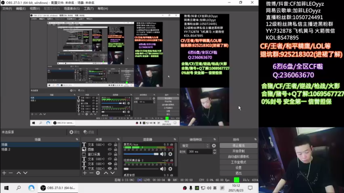The image size is (344, 193).
Task: Click the microphone icon in the system tray
Action: click(191, 188)
